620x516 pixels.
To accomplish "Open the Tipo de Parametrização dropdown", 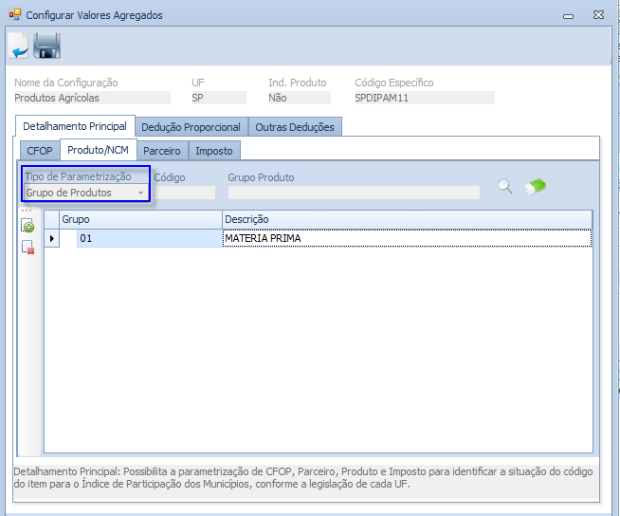I will (x=140, y=193).
